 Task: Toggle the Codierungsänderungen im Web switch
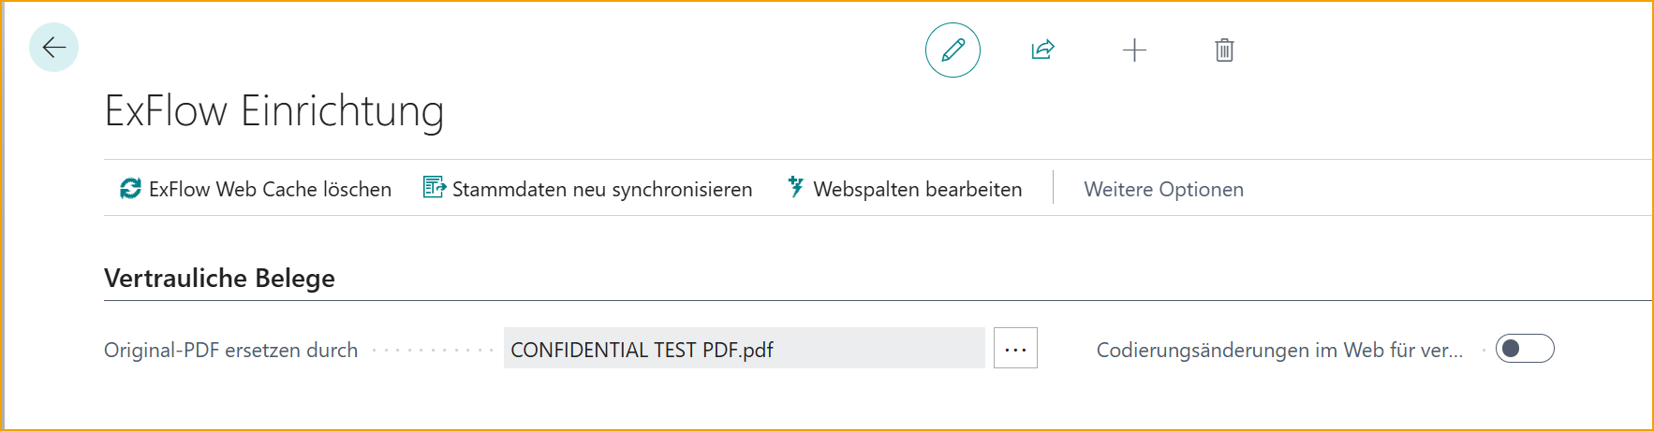(1524, 349)
